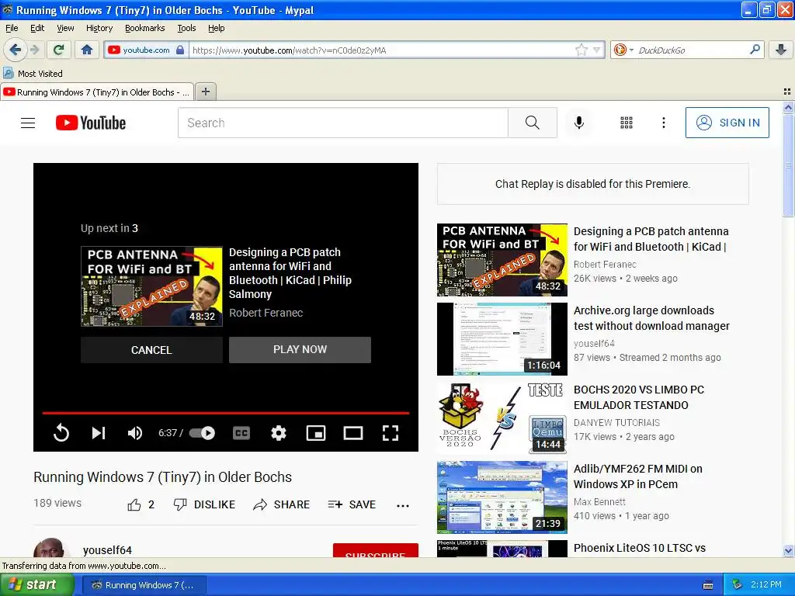Viewport: 795px width, 596px height.
Task: Open the Windows start button
Action: point(36,584)
